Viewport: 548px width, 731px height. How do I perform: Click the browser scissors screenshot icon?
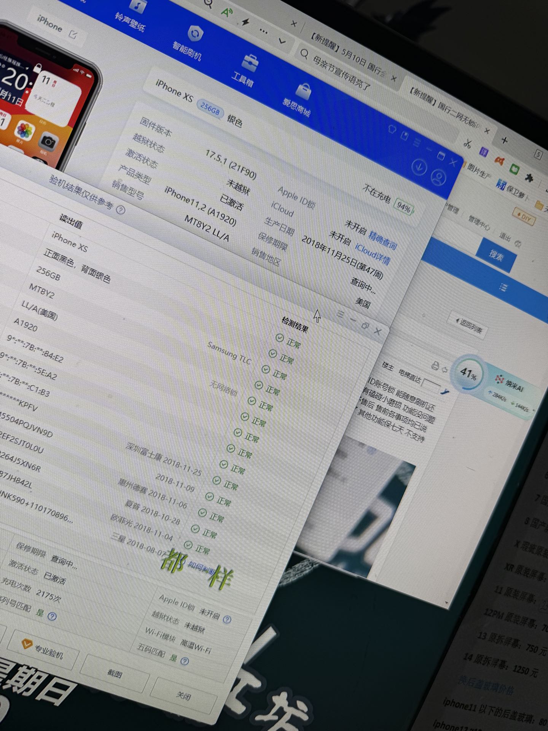pyautogui.click(x=468, y=144)
